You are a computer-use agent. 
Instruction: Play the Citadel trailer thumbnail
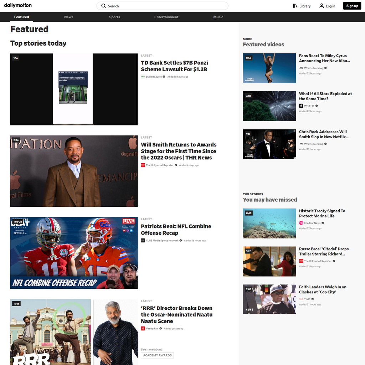269,261
